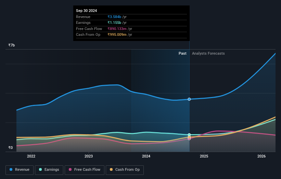
Task: Select the 2025 x-axis label
Action: point(204,156)
